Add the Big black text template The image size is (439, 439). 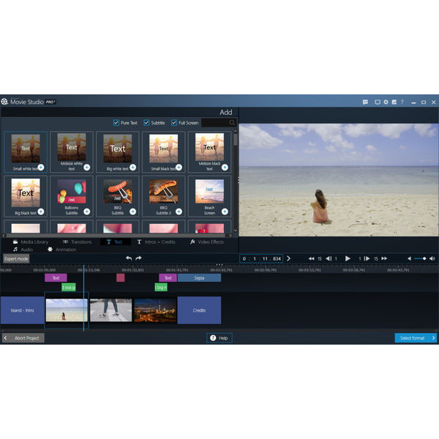pos(41,211)
